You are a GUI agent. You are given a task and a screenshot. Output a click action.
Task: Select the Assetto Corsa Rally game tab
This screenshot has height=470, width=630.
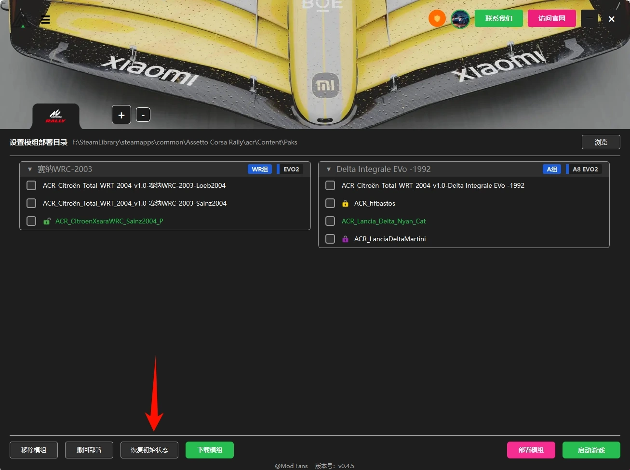(55, 116)
